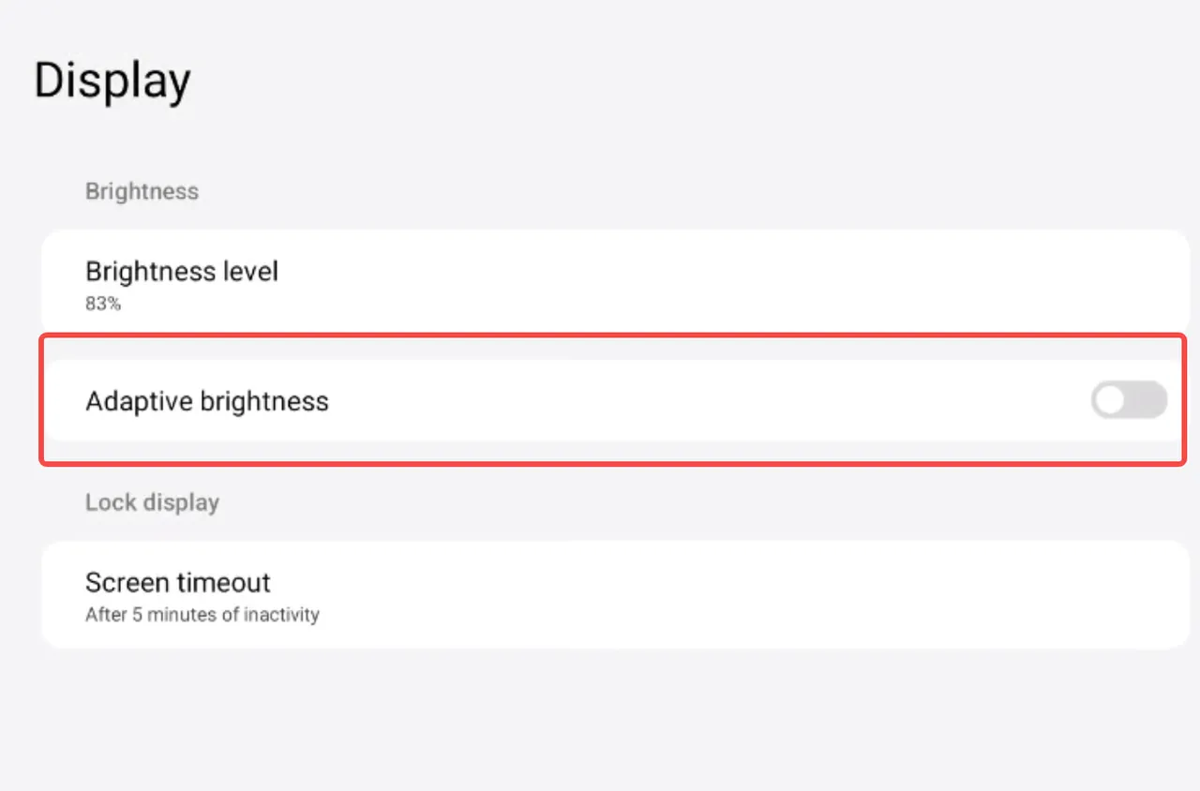Click the knob of the Adaptive brightness switch

point(1110,400)
